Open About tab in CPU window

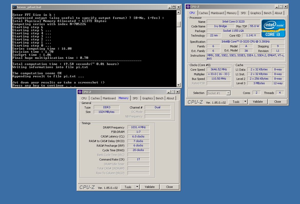click(x=278, y=13)
